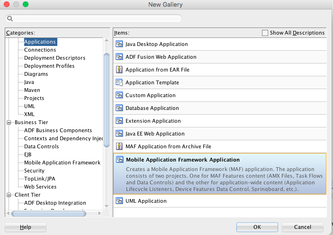Click the Extension Application icon

pos(119,121)
